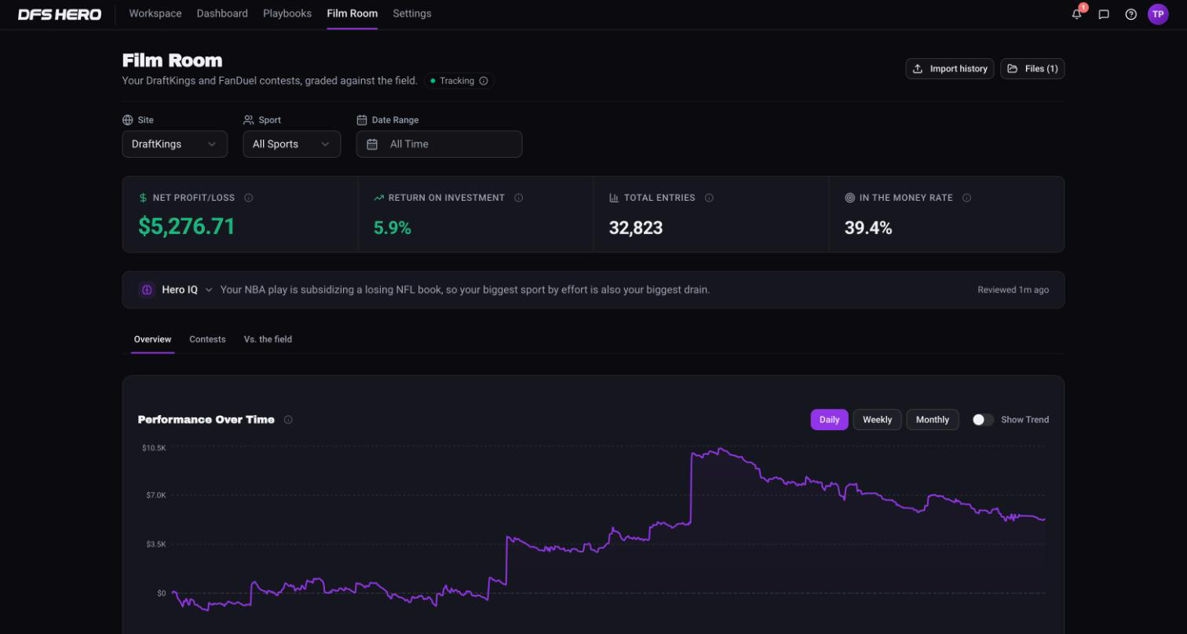Select Daily chart granularity
The width and height of the screenshot is (1187, 634).
829,420
